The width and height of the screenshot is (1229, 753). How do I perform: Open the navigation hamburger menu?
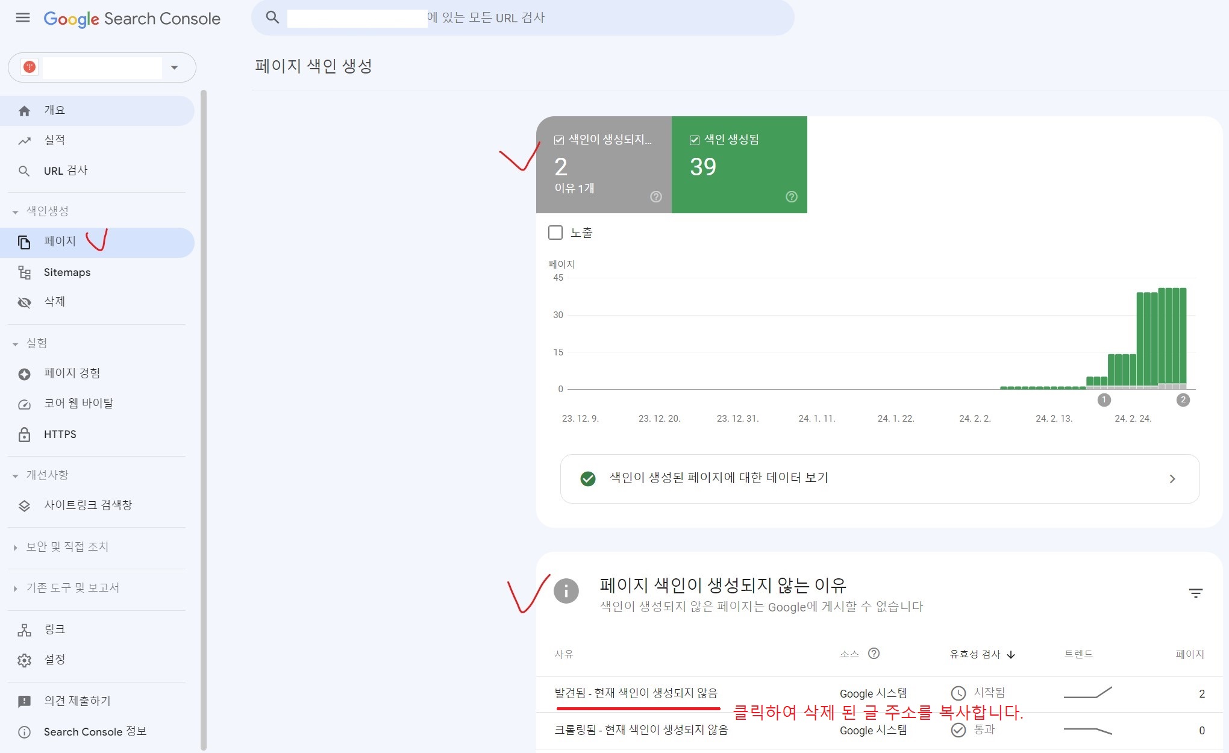click(x=23, y=18)
